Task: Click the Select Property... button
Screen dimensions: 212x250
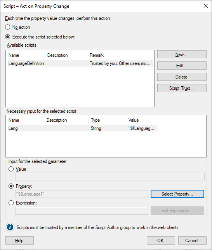Action: coord(177,194)
